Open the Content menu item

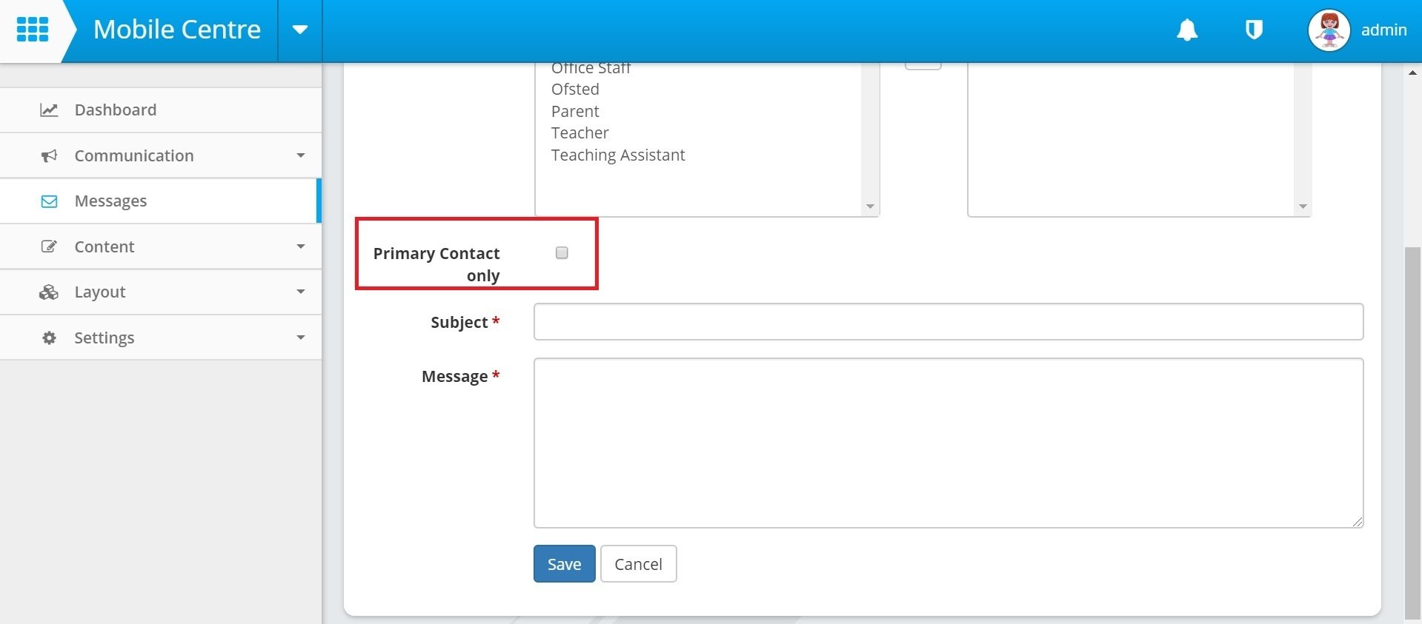[x=161, y=246]
